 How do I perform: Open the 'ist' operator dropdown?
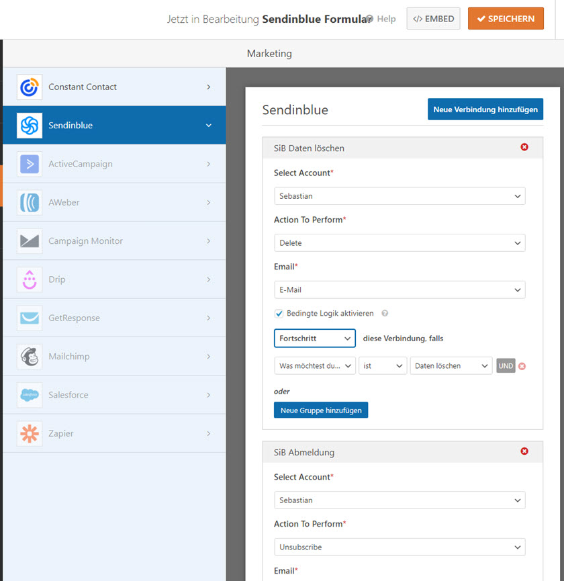click(x=383, y=365)
